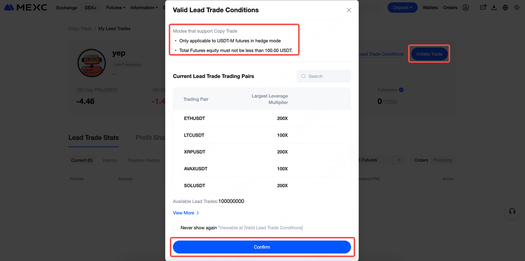Switch the view toggle to Positions
Screen dimensions: 525x261
(443, 160)
